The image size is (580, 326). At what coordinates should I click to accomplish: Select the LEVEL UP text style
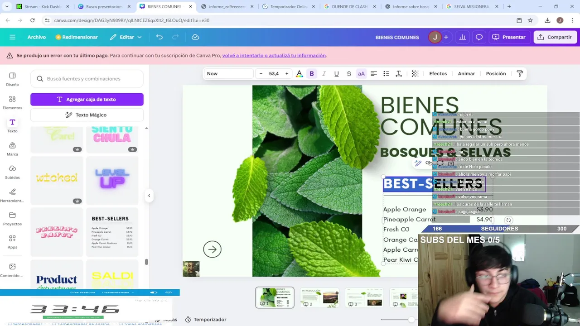[x=112, y=180]
